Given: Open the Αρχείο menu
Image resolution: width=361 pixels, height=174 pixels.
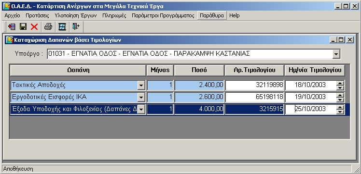Looking at the screenshot, I should tap(12, 15).
